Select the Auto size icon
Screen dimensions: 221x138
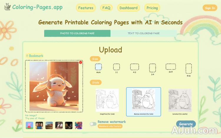click(98, 67)
